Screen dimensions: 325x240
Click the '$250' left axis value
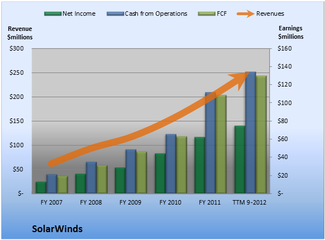(x=16, y=73)
